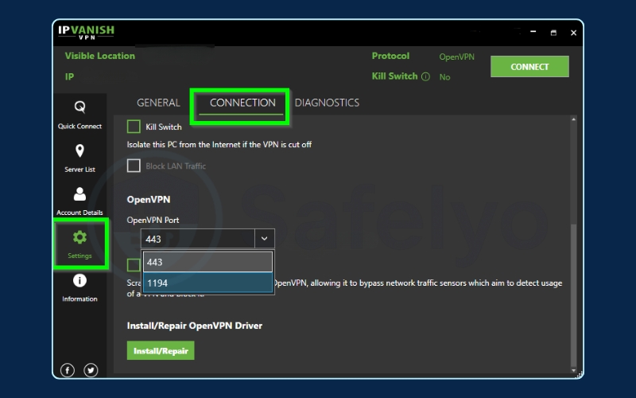Open the Information icon in sidebar
Screen dimensions: 636x398
click(x=79, y=280)
